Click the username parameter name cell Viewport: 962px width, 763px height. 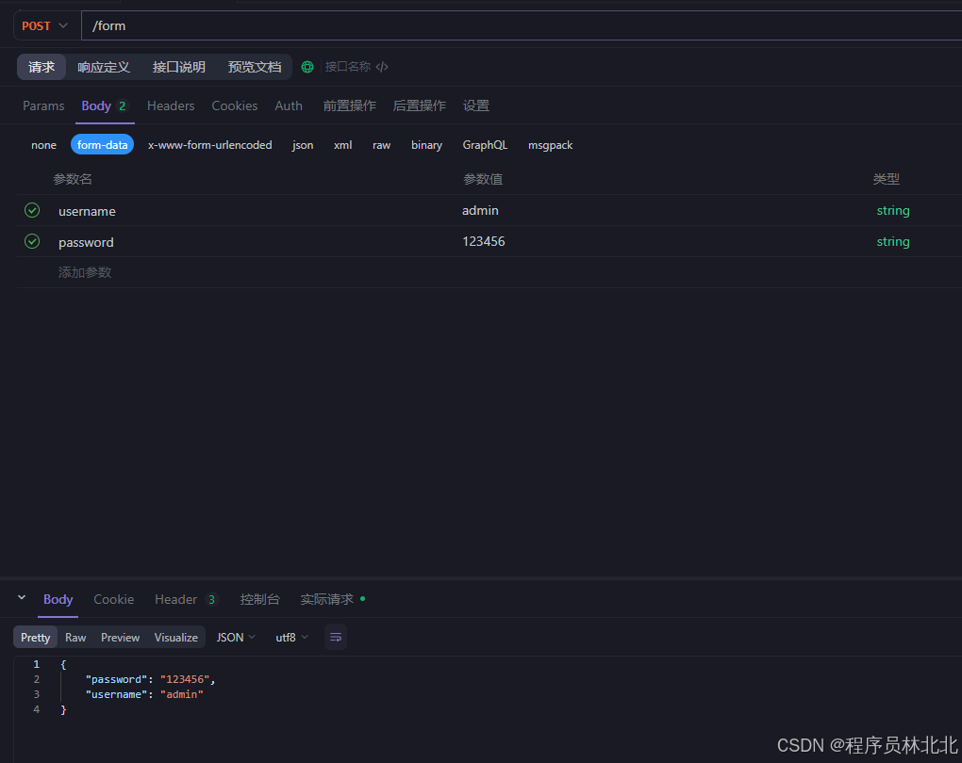87,211
